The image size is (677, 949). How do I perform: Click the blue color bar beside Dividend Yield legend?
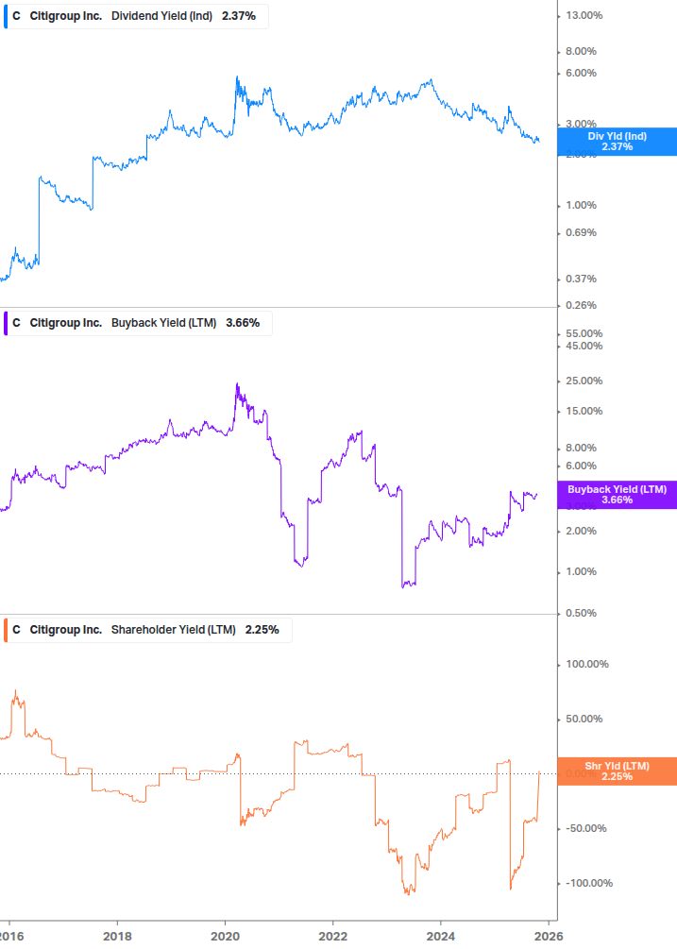click(x=6, y=16)
